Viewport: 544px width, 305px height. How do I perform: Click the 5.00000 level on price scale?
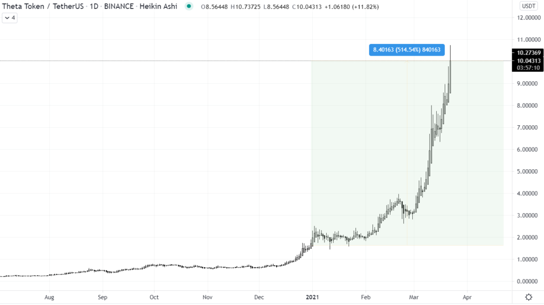pyautogui.click(x=527, y=171)
